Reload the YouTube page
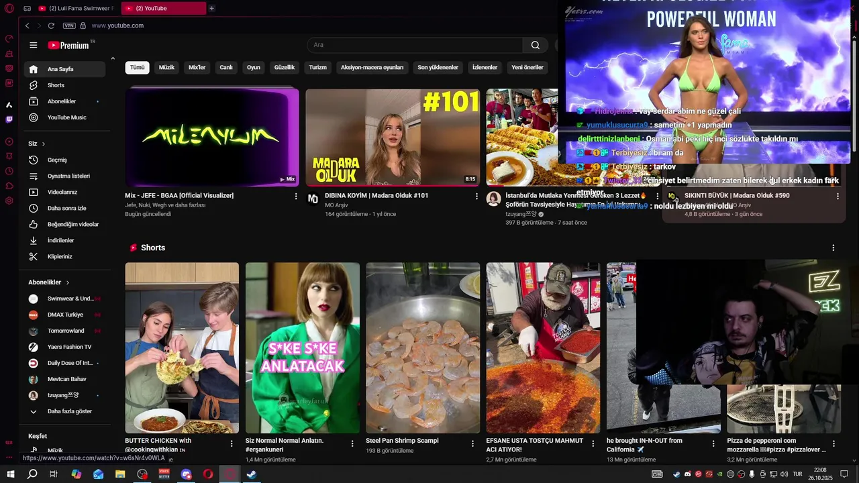The height and width of the screenshot is (483, 859). pyautogui.click(x=51, y=25)
